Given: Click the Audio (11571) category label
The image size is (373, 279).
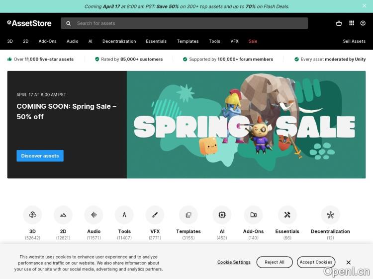Looking at the screenshot, I should tap(93, 234).
